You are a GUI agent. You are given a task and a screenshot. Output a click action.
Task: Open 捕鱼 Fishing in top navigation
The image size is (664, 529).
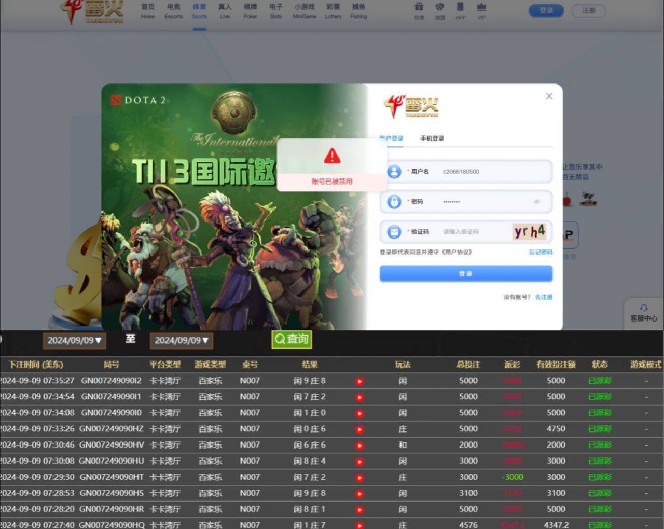coord(358,11)
